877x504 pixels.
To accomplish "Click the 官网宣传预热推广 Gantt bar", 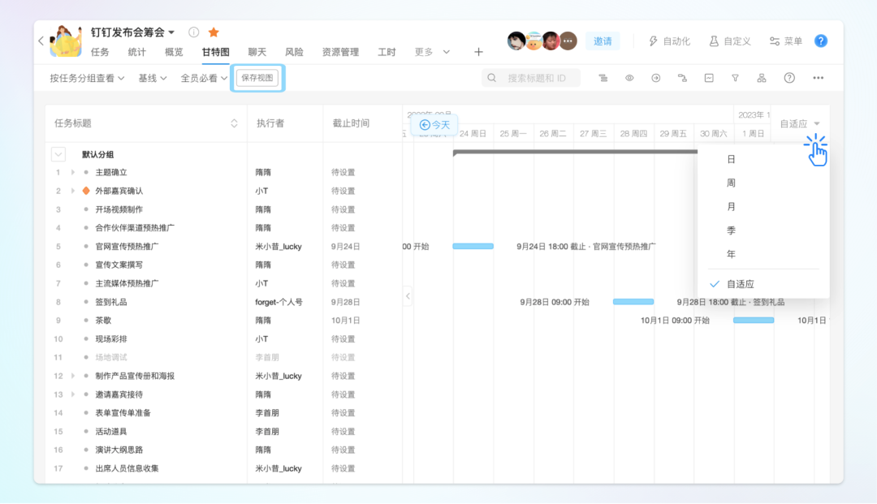I will tap(473, 246).
